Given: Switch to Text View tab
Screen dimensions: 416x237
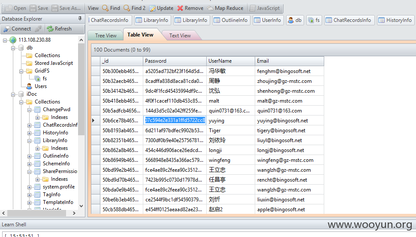Looking at the screenshot, I should pyautogui.click(x=180, y=36).
